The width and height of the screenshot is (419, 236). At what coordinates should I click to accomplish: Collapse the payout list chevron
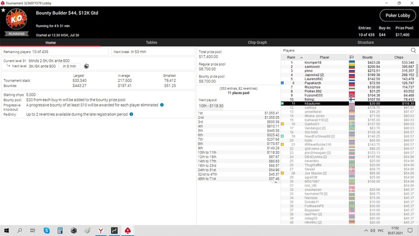(x=275, y=182)
